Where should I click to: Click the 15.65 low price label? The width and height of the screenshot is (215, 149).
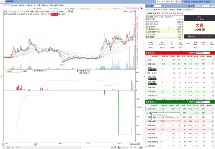[62, 65]
